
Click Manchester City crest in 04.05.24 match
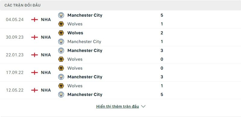pos(61,15)
